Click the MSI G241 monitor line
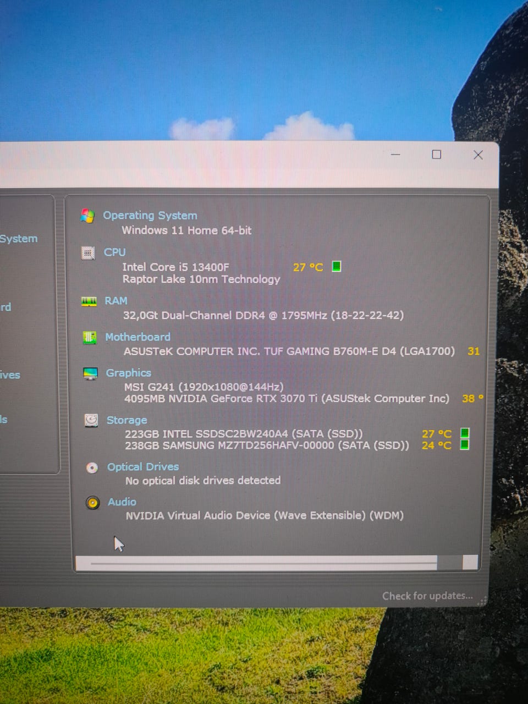The height and width of the screenshot is (704, 528). (204, 387)
